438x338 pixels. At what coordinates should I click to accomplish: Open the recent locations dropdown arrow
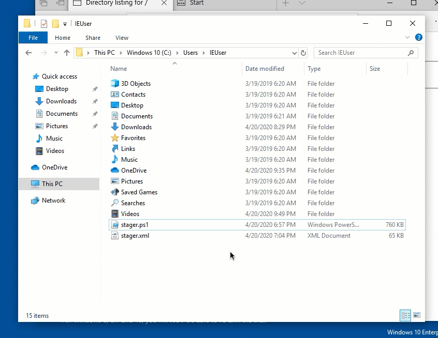56,53
